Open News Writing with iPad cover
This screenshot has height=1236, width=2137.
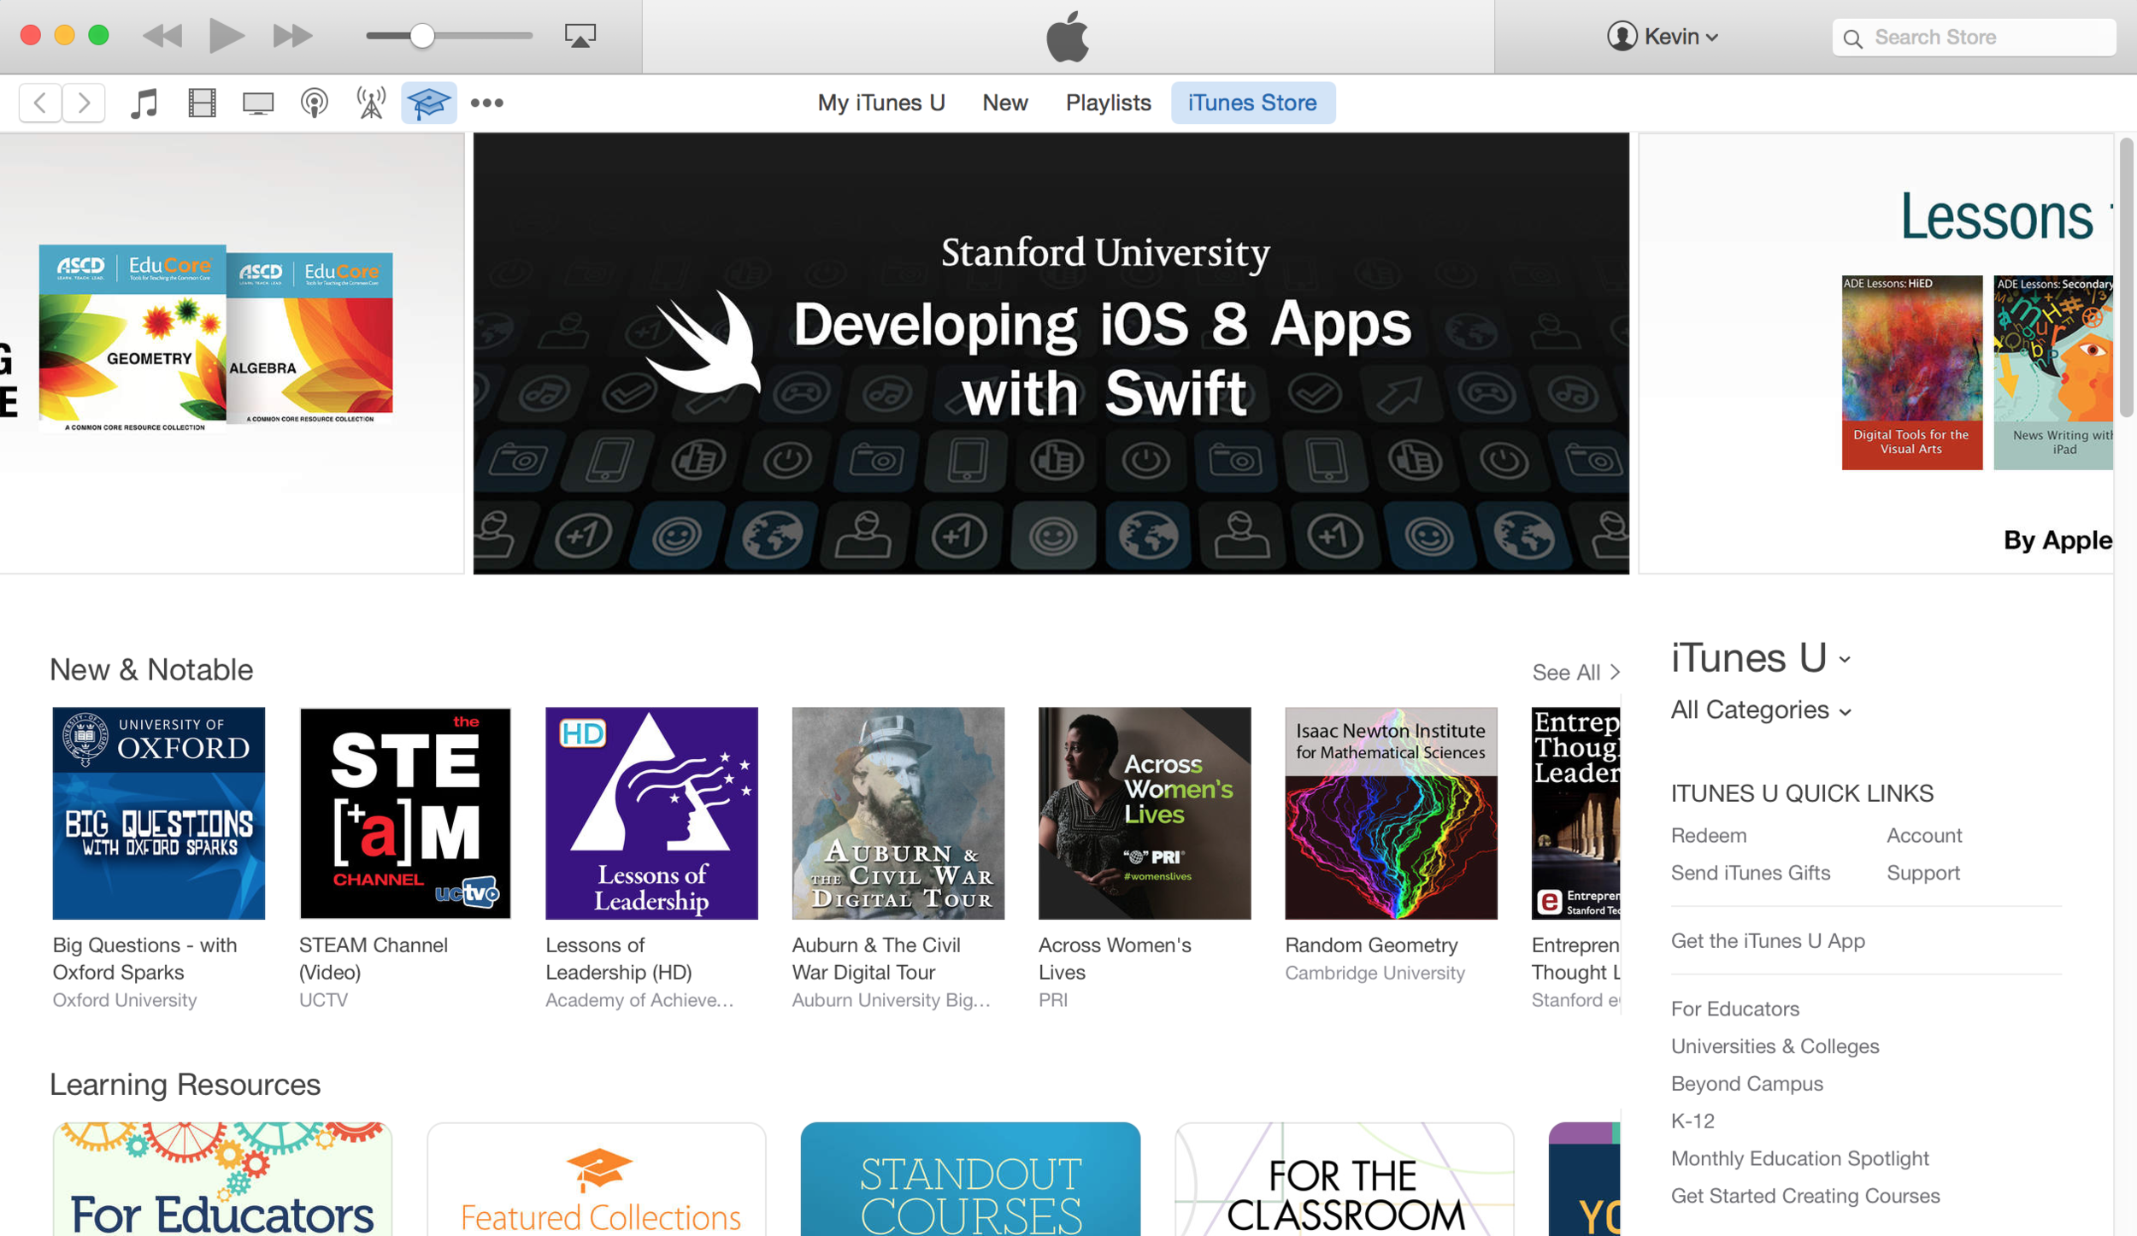click(x=2052, y=372)
